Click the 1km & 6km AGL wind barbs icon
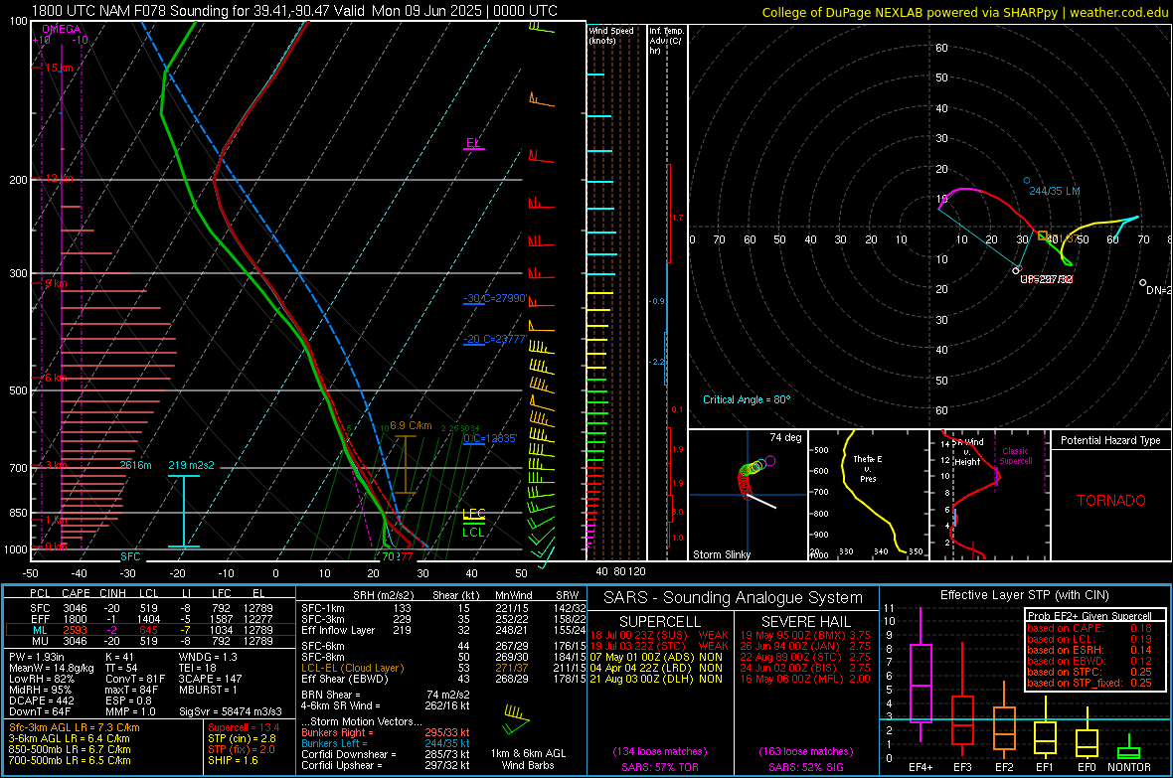 point(516,720)
